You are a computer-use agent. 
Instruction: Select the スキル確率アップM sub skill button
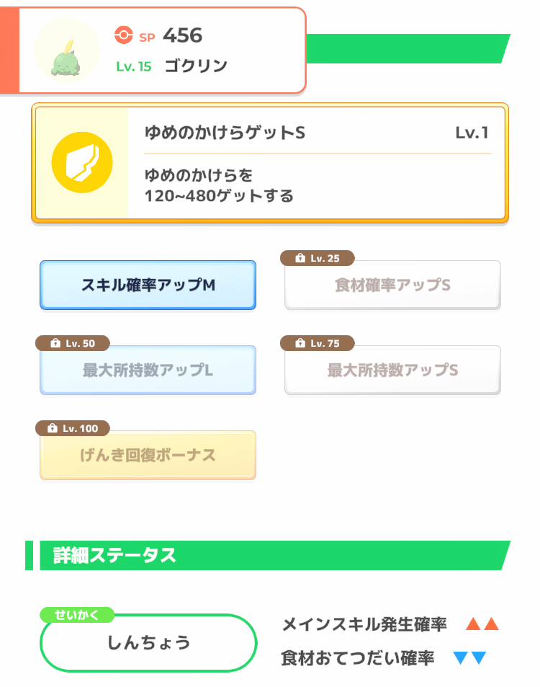[x=148, y=285]
